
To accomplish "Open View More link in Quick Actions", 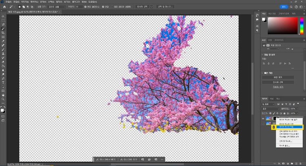I will click(x=278, y=87).
